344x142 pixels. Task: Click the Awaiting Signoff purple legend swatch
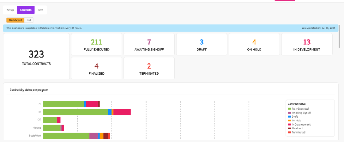pyautogui.click(x=290, y=113)
